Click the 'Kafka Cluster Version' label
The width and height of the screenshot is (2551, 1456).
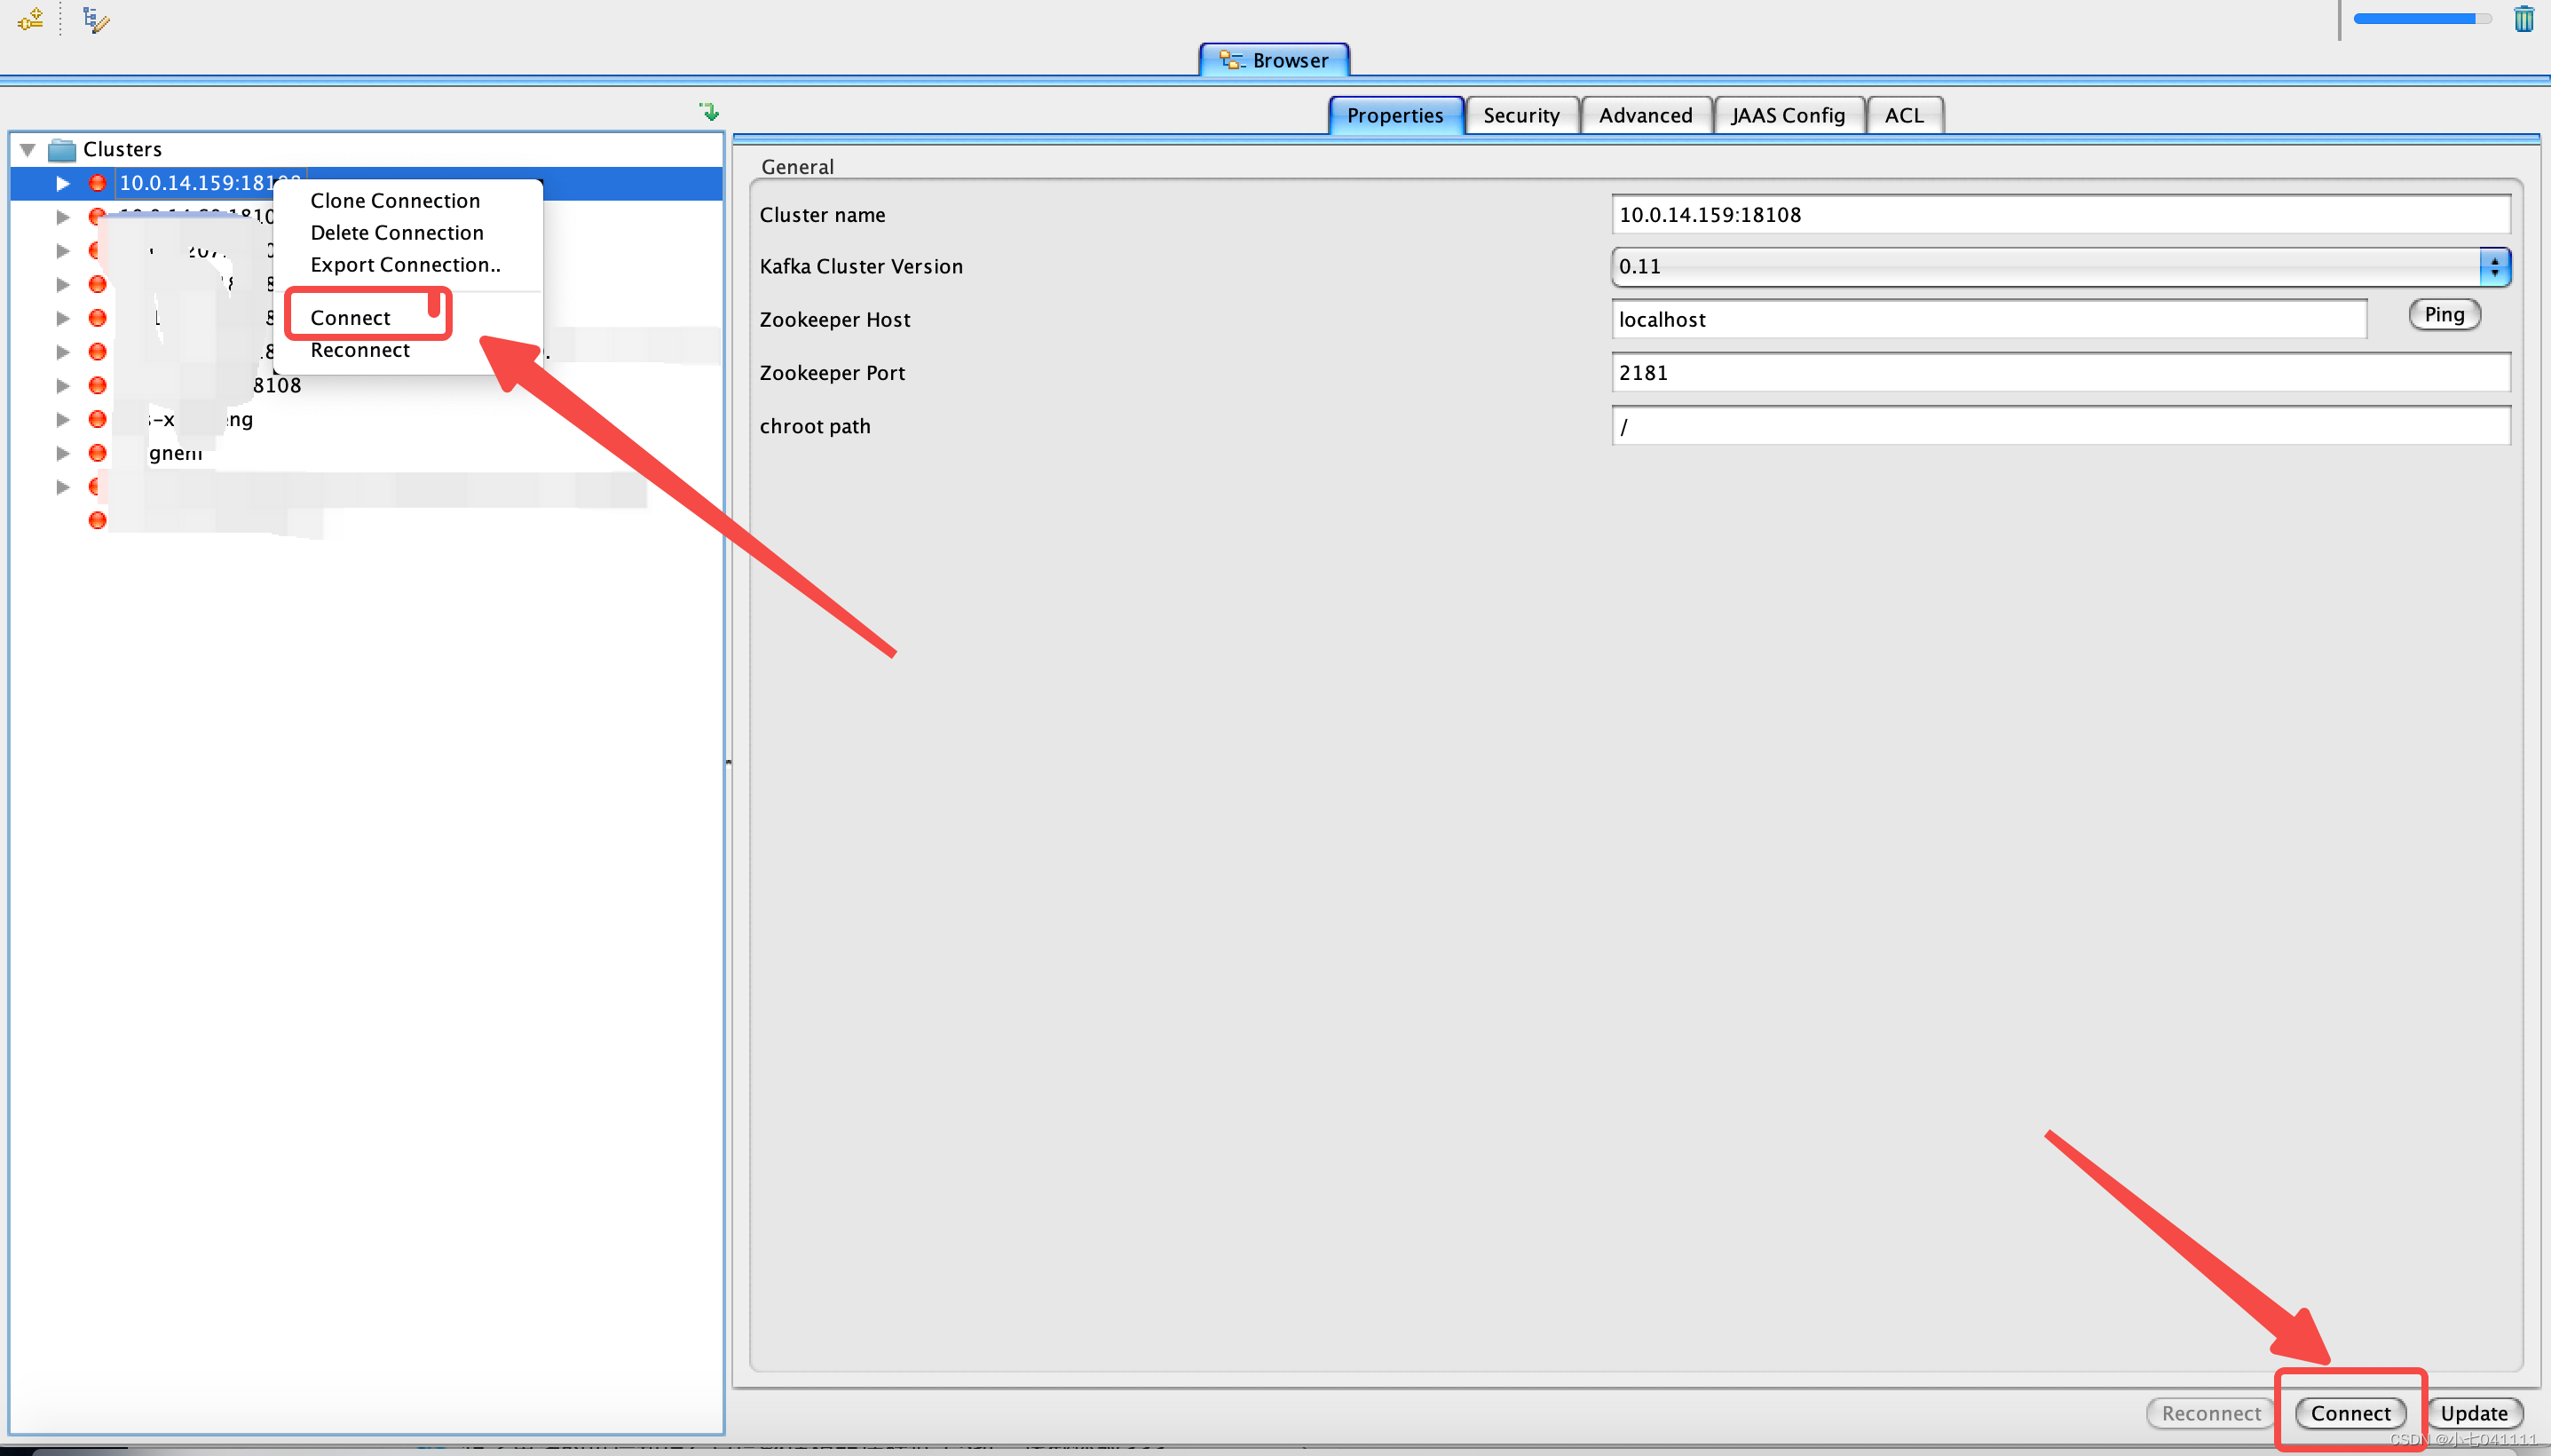(861, 266)
